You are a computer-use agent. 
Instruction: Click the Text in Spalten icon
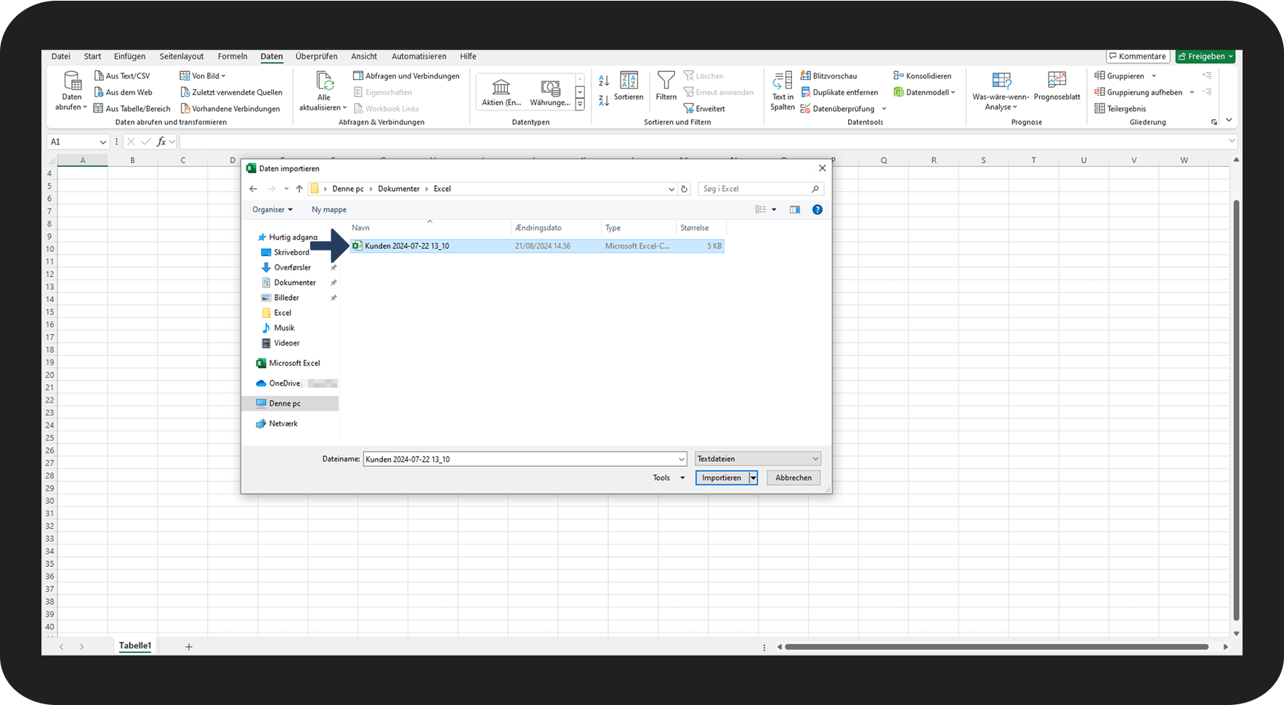[x=782, y=81]
